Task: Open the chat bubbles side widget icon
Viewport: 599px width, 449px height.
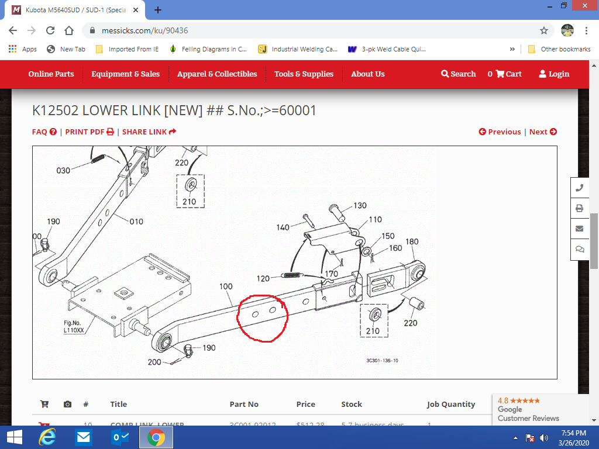Action: coord(580,249)
